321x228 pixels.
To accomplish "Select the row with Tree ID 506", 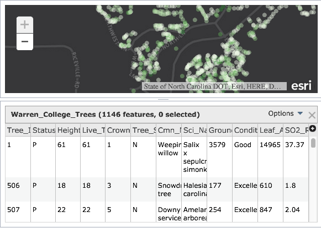I will tap(157, 189).
